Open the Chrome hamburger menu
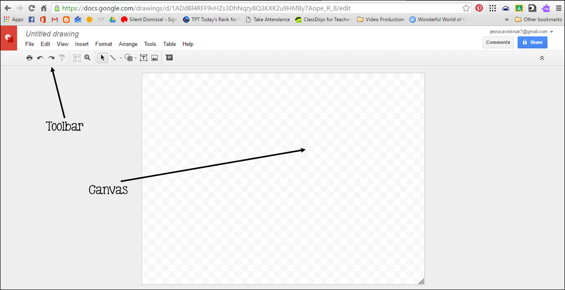This screenshot has height=290, width=565. pos(559,8)
